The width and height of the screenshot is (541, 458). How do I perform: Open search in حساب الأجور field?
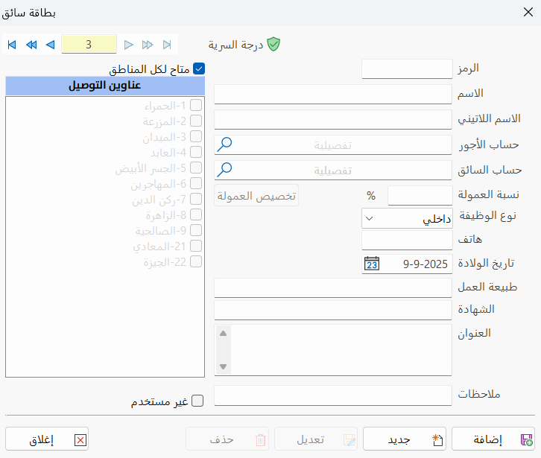tap(224, 145)
